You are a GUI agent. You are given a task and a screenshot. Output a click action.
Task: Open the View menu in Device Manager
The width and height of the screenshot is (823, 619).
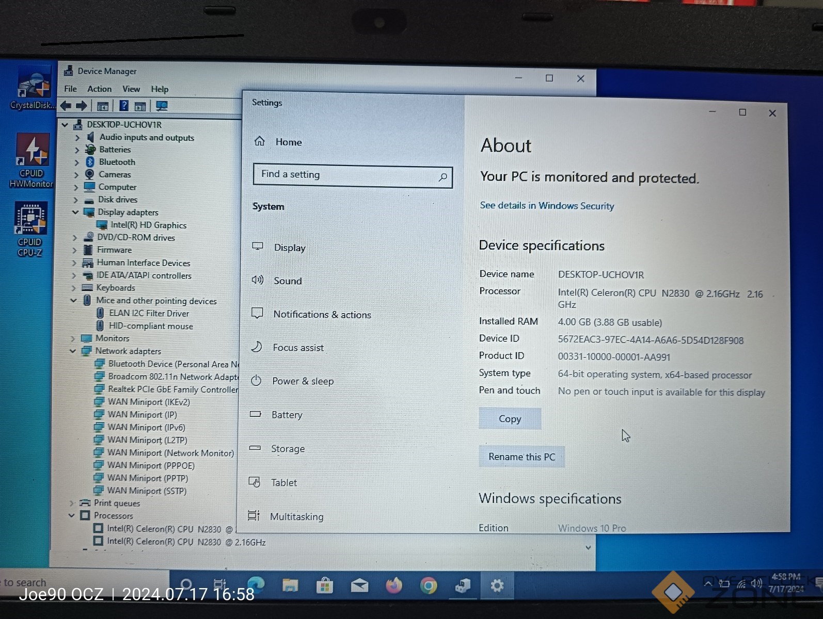[x=131, y=89]
